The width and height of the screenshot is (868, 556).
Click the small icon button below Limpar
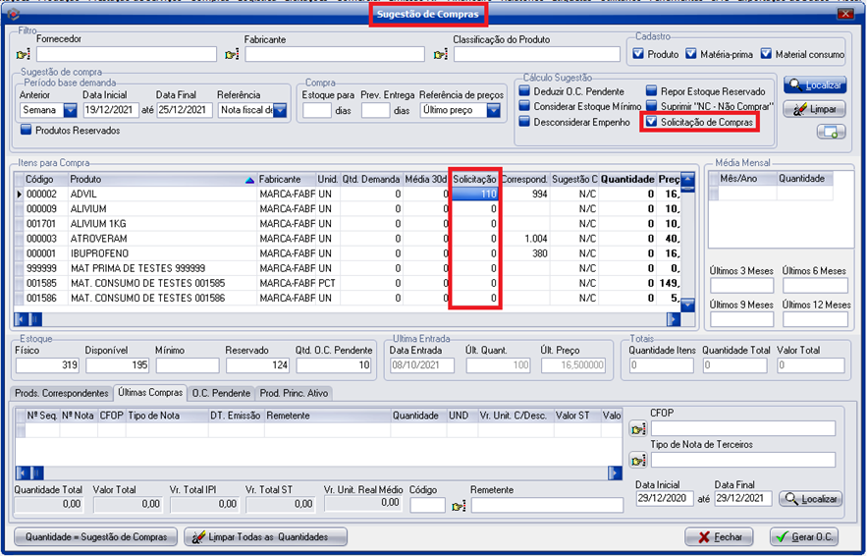pyautogui.click(x=830, y=132)
